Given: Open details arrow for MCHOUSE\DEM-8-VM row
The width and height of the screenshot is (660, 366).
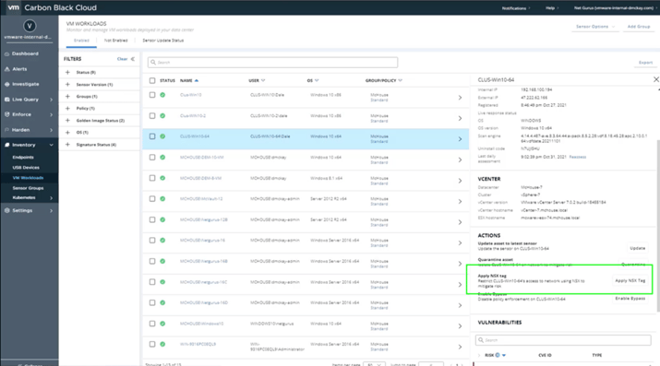Looking at the screenshot, I should tap(460, 181).
